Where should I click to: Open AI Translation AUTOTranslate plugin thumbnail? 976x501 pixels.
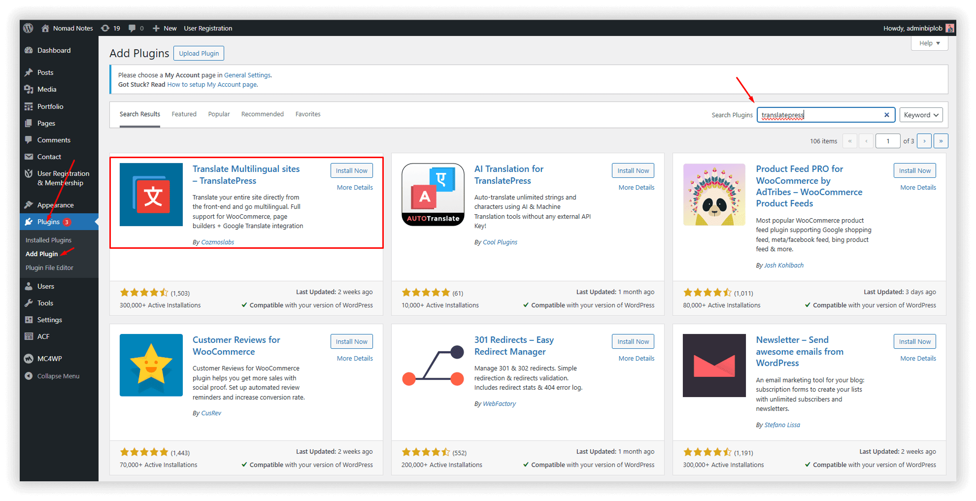tap(433, 195)
